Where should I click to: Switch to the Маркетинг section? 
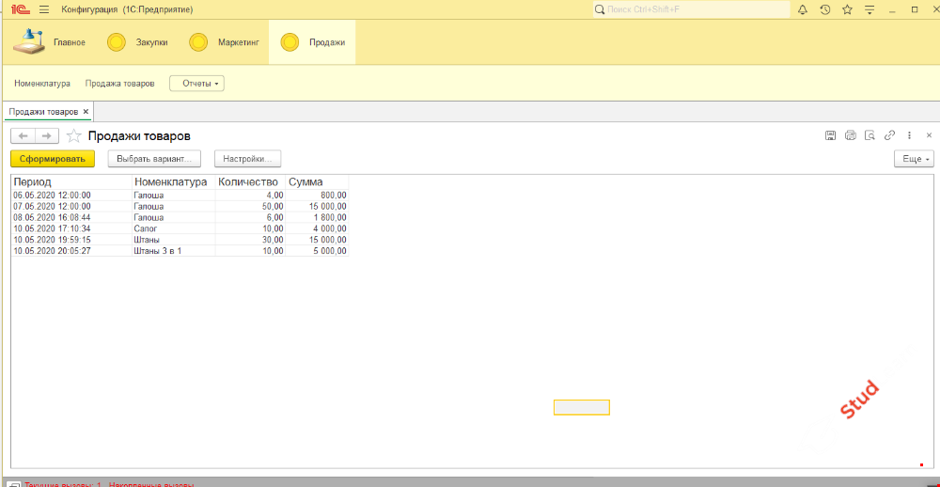[x=224, y=42]
